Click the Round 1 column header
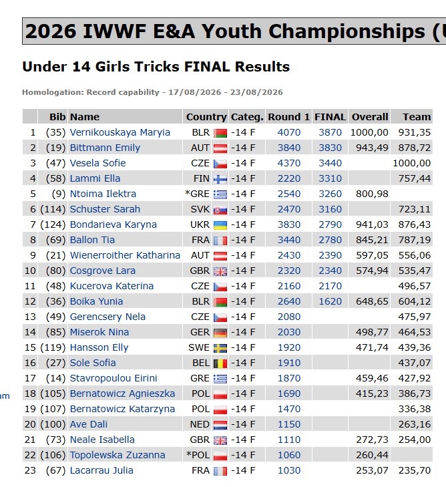The width and height of the screenshot is (446, 487). (x=288, y=117)
